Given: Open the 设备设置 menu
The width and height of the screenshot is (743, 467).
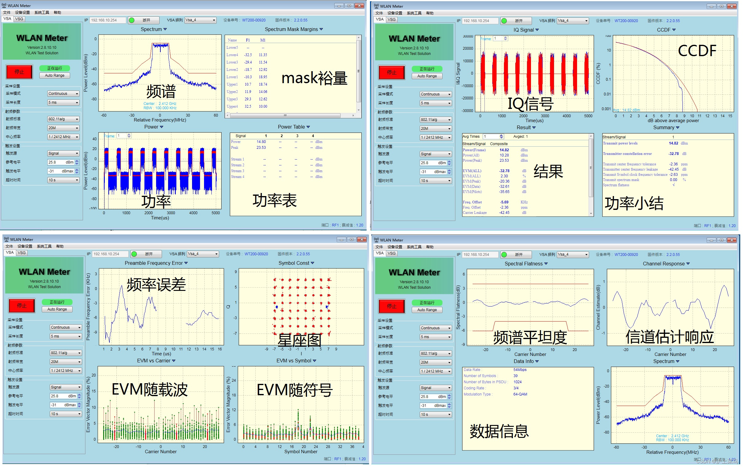Looking at the screenshot, I should 22,13.
